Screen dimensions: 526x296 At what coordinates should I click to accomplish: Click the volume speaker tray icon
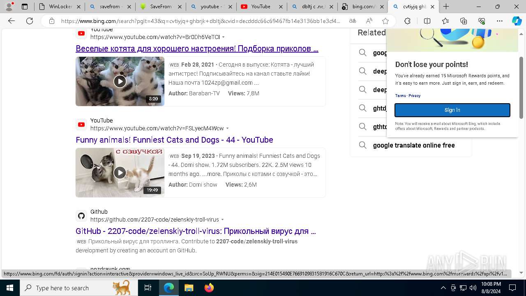coord(473,288)
